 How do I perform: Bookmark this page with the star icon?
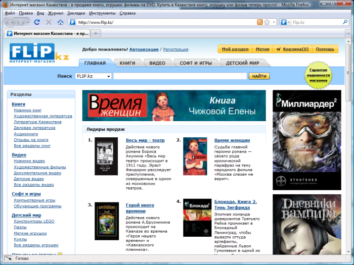point(267,22)
